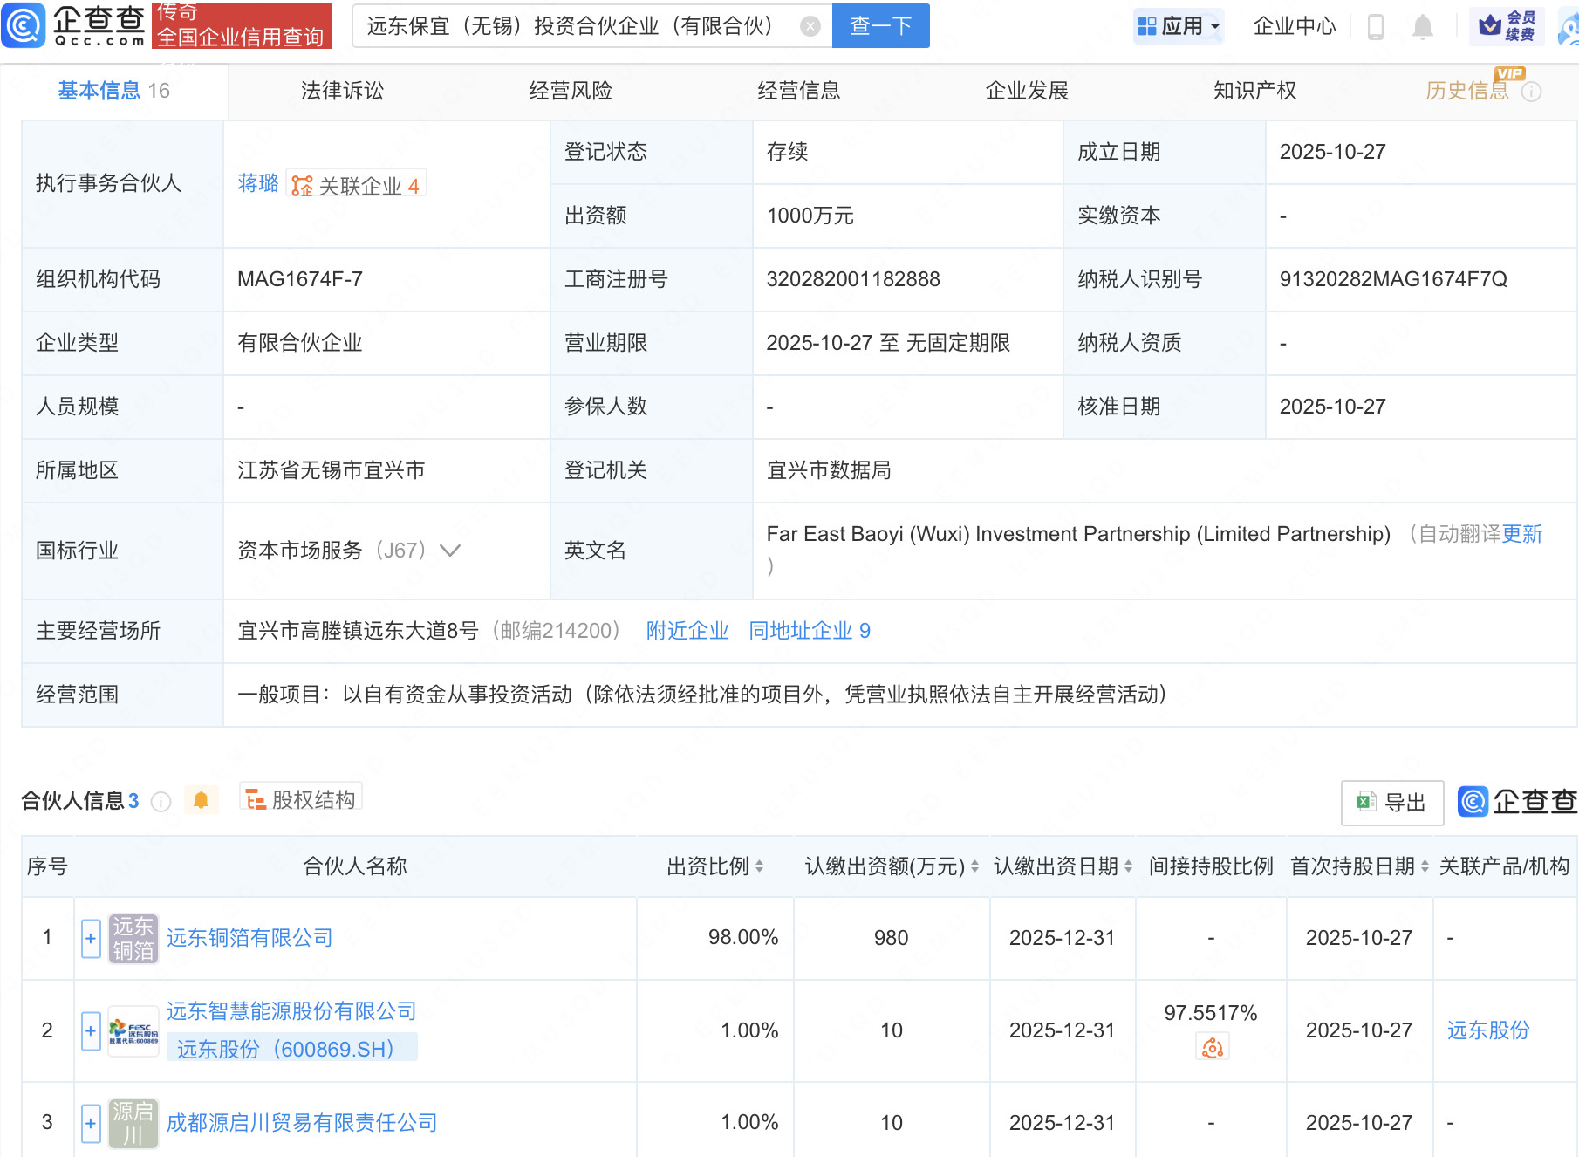Click the partner info help icon

point(161,802)
